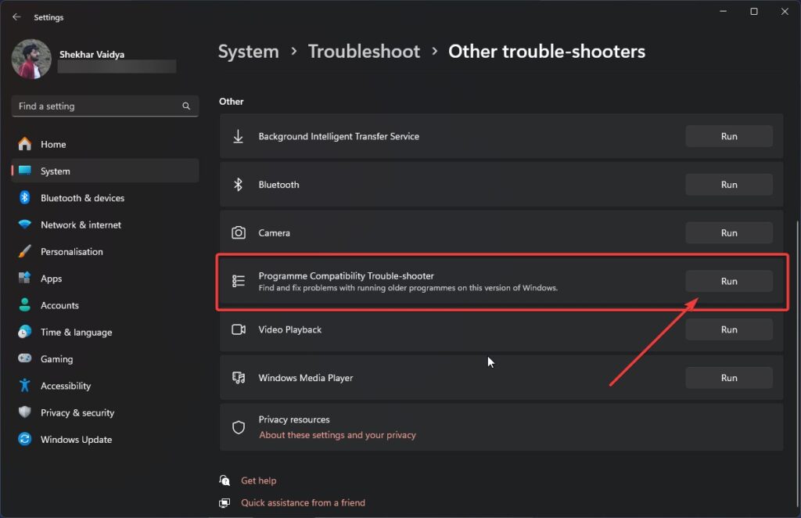Image resolution: width=801 pixels, height=518 pixels.
Task: Open Quick assistance from a friend
Action: [x=303, y=502]
